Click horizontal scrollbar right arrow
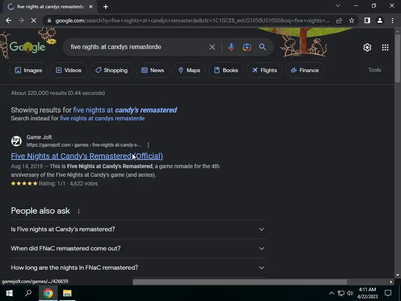The width and height of the screenshot is (401, 301). (391, 282)
